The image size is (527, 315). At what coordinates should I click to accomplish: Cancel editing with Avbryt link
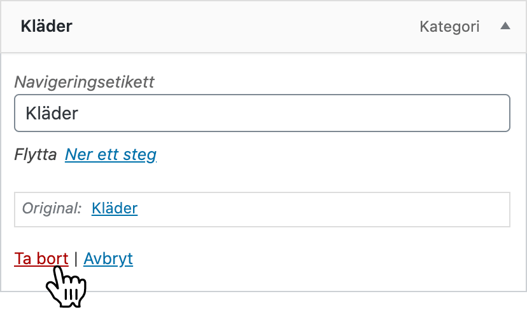click(108, 259)
